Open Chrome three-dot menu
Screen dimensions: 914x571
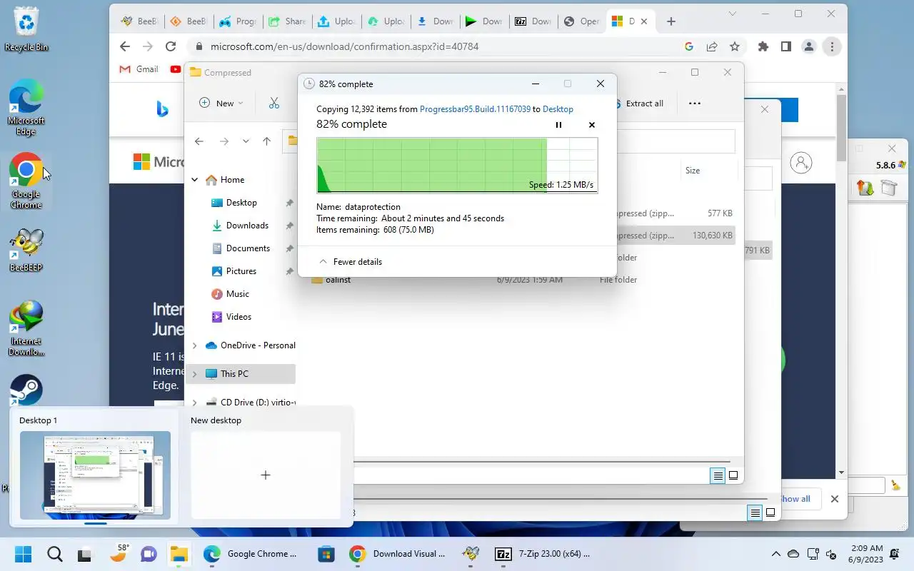[x=832, y=46]
